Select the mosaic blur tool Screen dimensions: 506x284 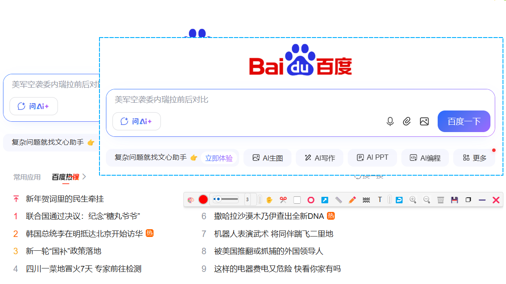pos(366,199)
